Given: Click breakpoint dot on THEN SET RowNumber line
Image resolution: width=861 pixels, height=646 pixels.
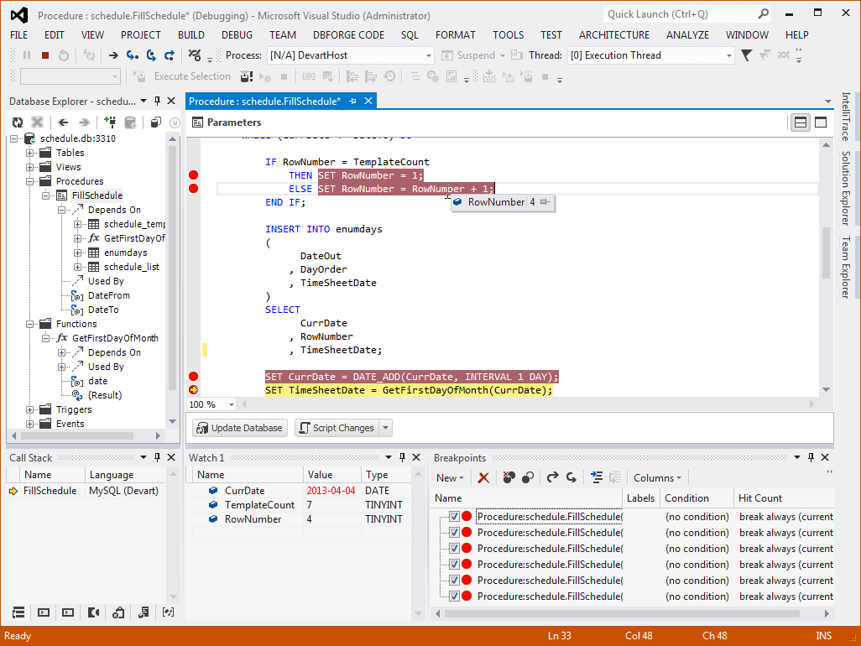Looking at the screenshot, I should [193, 175].
